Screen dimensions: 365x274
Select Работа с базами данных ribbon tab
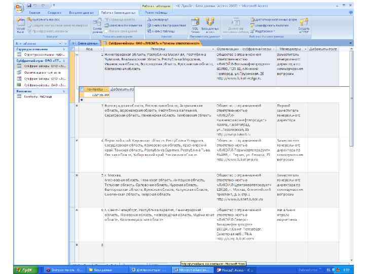tap(118, 13)
